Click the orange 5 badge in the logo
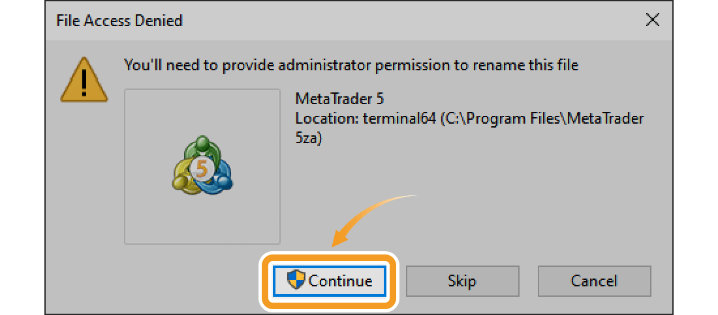The width and height of the screenshot is (718, 315). (x=202, y=169)
